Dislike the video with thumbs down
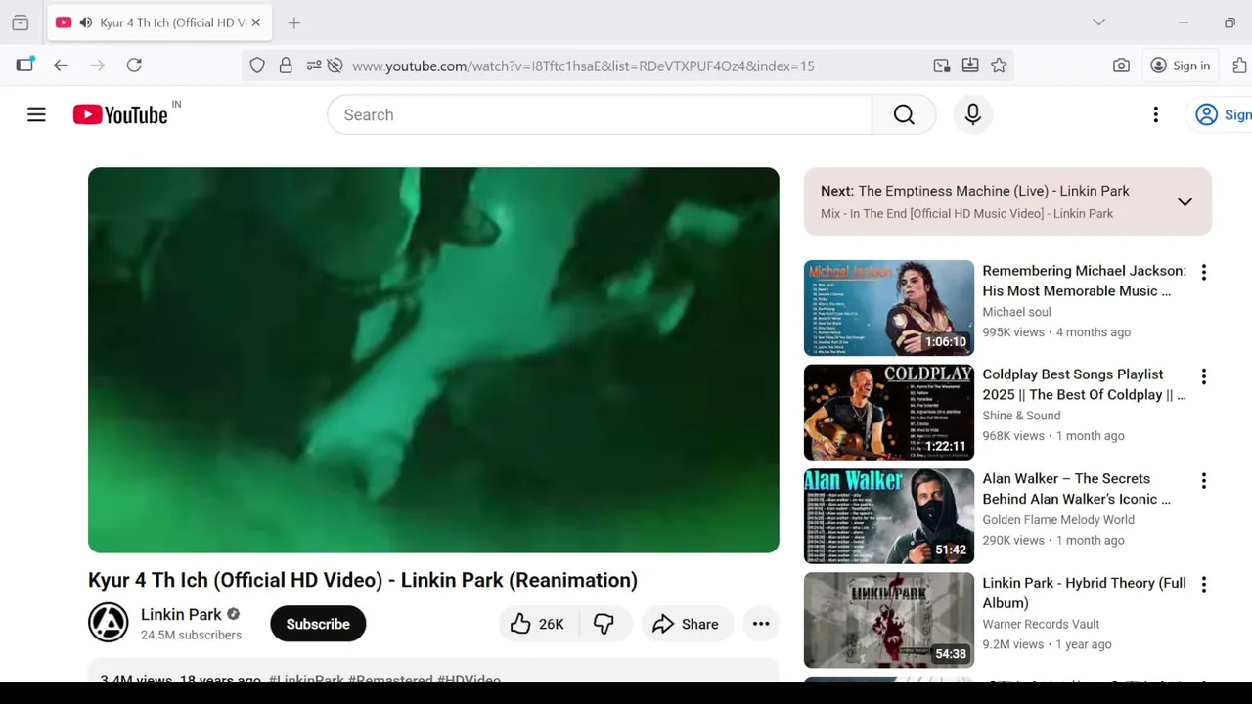Screen dimensions: 1252x704 click(x=604, y=624)
